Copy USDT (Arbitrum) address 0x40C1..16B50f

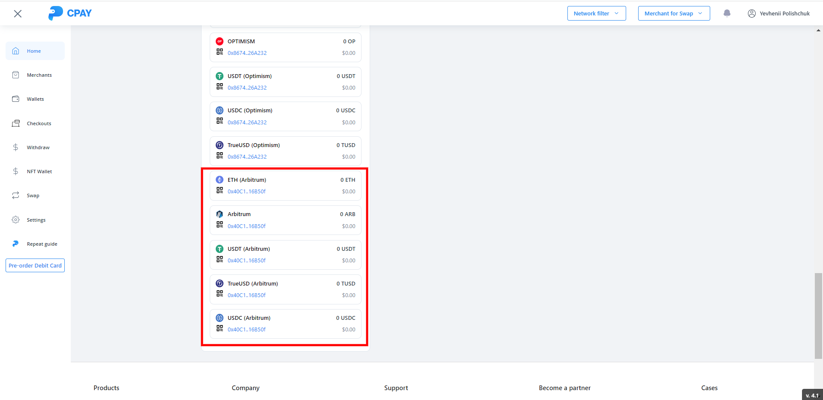point(247,261)
